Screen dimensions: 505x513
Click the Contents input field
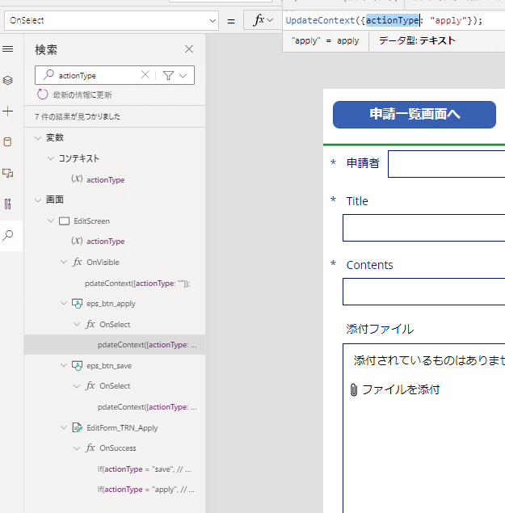[x=424, y=292]
